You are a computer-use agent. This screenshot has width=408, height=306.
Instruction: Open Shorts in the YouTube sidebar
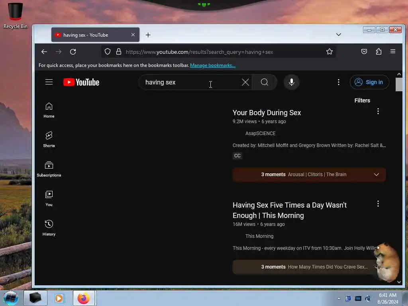pyautogui.click(x=49, y=140)
